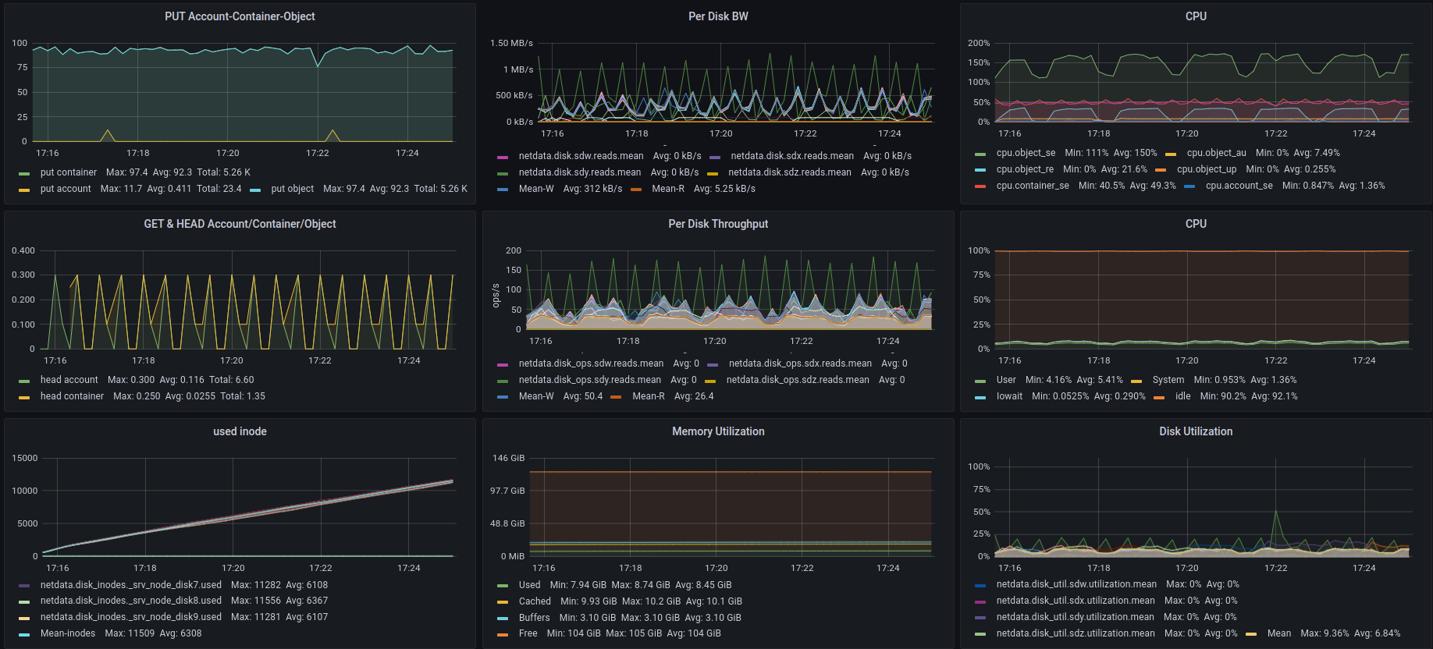This screenshot has height=649, width=1433.
Task: Expand the Disk Utilization panel title menu
Action: (1195, 431)
